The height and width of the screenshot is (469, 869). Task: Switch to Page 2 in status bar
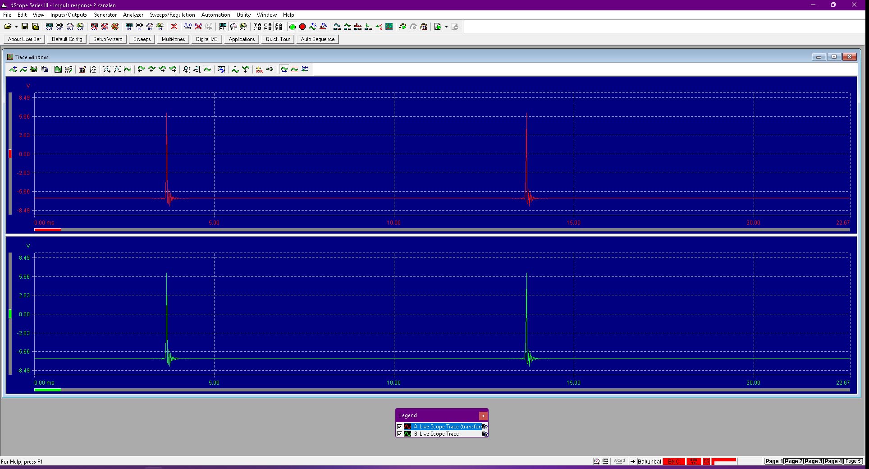pyautogui.click(x=794, y=461)
